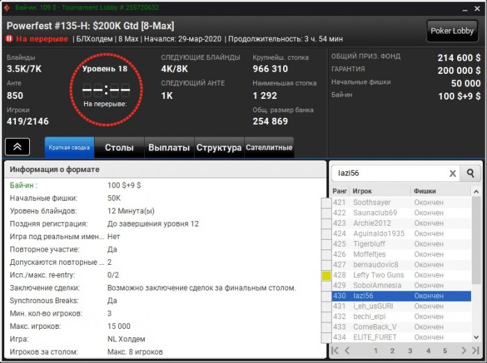Click the Заключение сделки description text
Viewport: 487px width, 363px height.
coord(202,288)
